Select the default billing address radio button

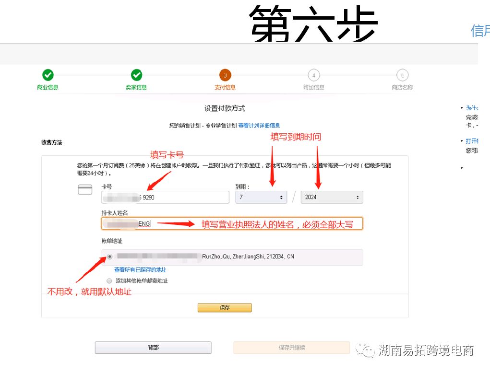pyautogui.click(x=110, y=256)
